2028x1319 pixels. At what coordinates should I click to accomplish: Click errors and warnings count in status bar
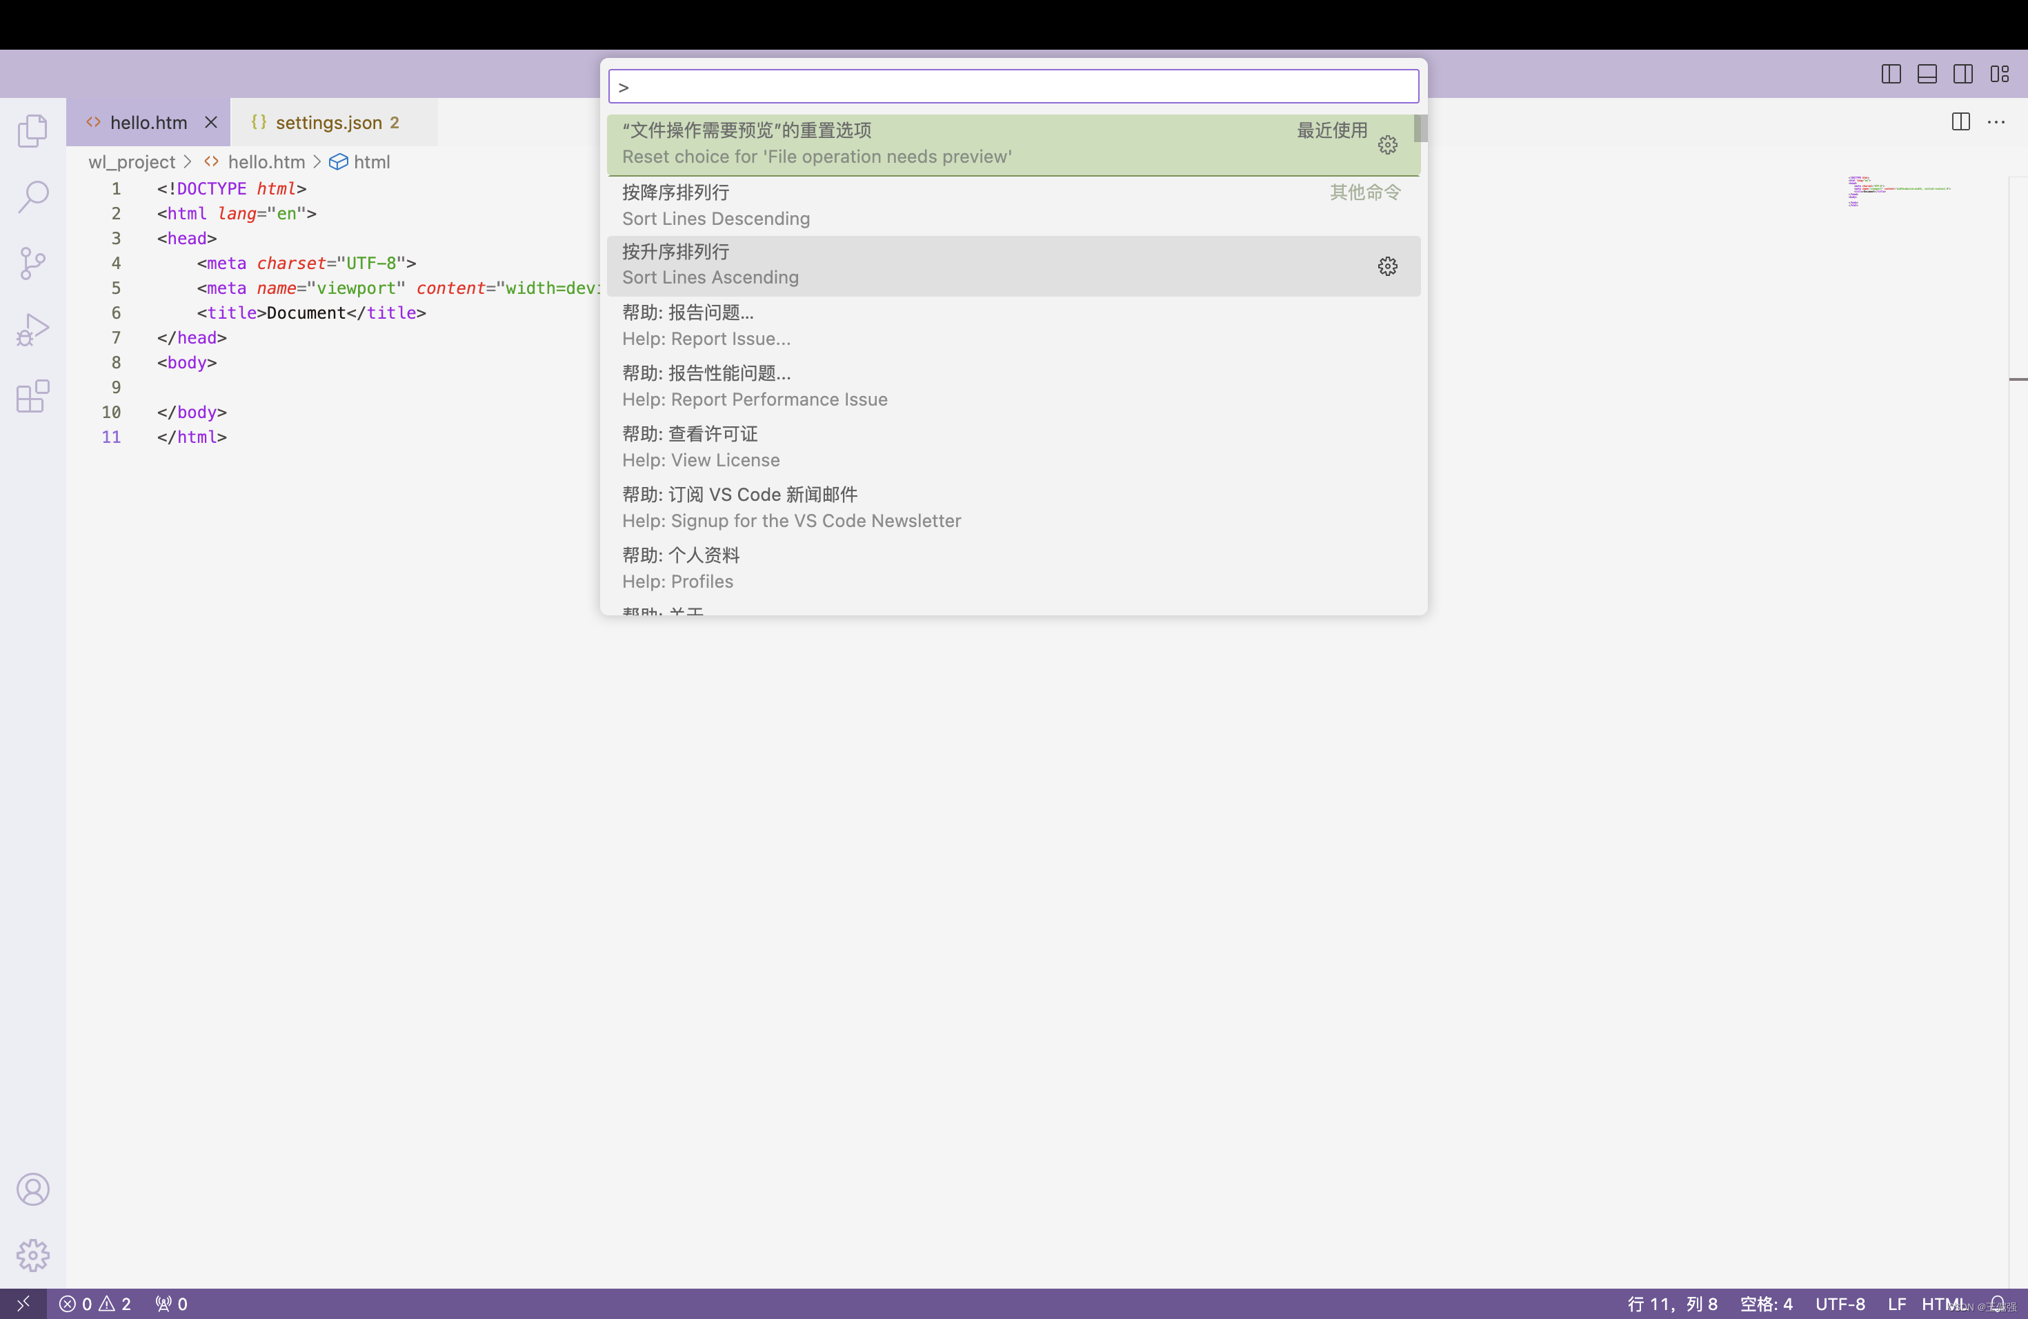point(95,1304)
